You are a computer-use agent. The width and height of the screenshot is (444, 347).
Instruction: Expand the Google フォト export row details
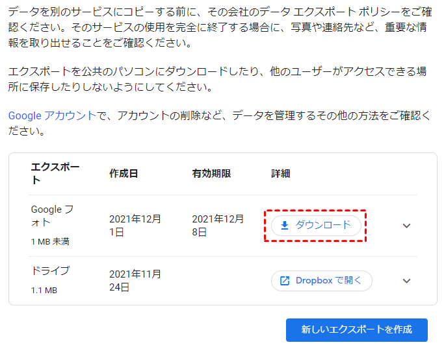[407, 226]
